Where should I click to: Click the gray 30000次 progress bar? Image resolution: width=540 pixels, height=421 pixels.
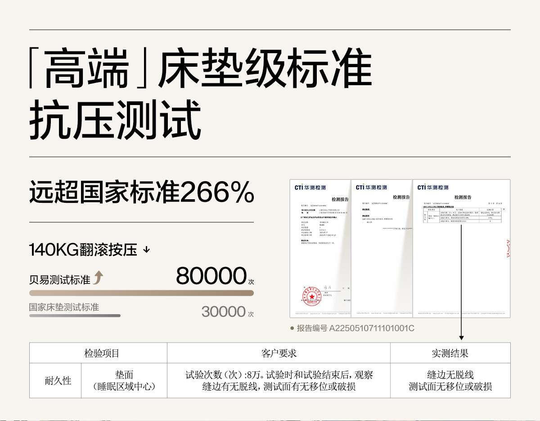75,316
